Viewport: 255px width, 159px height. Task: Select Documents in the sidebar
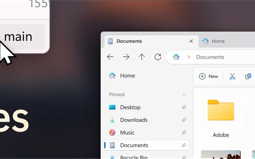tap(146, 145)
